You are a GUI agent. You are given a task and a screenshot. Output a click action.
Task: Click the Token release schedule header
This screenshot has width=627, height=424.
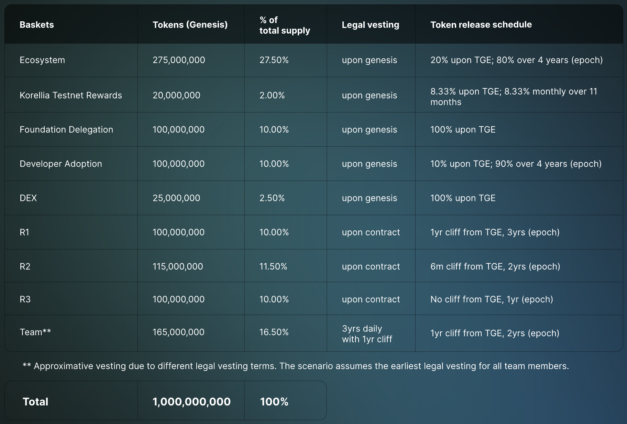[481, 25]
